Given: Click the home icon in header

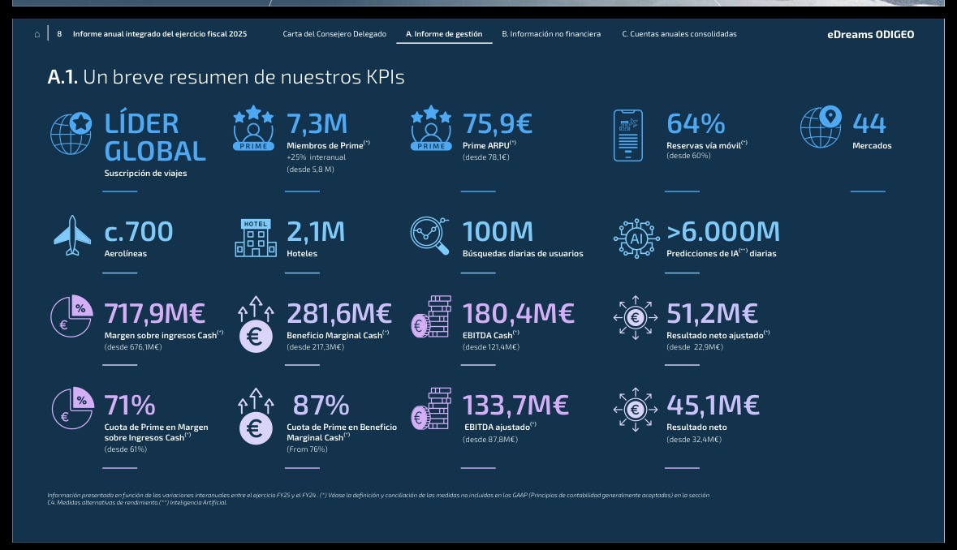Looking at the screenshot, I should click(37, 34).
